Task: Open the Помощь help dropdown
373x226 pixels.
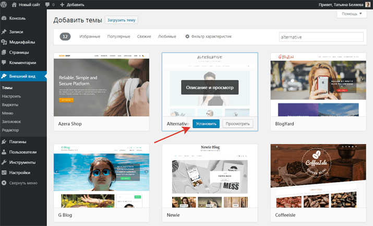Action: tap(352, 14)
